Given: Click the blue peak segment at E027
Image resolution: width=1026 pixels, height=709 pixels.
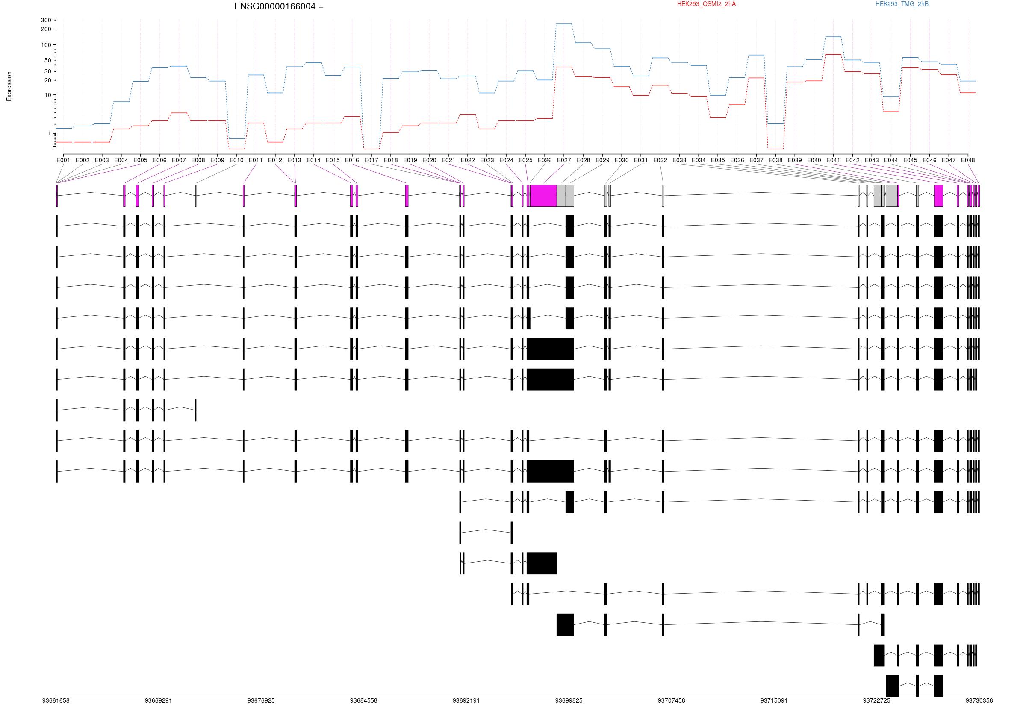Looking at the screenshot, I should tap(564, 24).
